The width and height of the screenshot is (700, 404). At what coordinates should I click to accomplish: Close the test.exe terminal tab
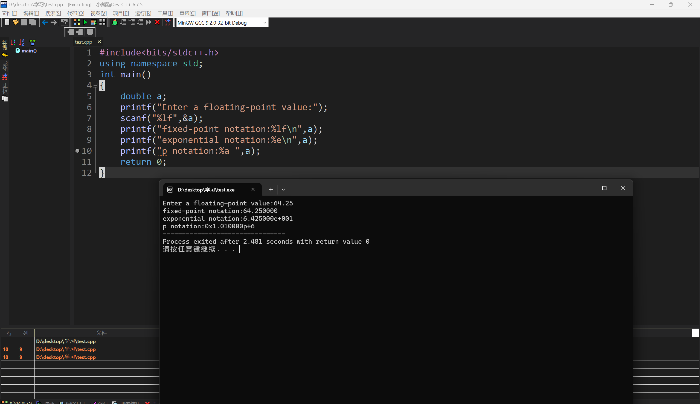[253, 190]
